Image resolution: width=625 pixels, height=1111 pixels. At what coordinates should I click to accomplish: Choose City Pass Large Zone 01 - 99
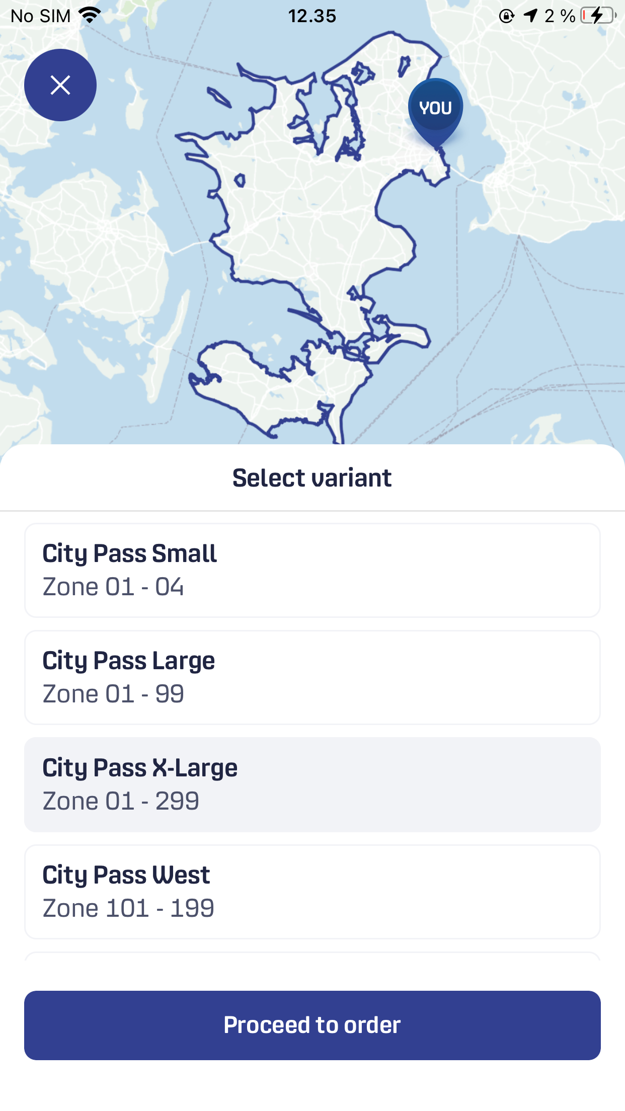pyautogui.click(x=312, y=677)
